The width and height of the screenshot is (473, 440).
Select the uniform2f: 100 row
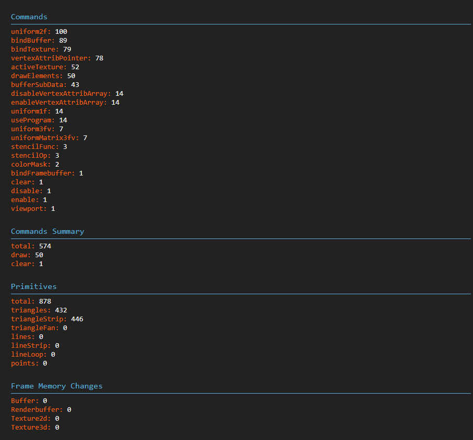pyautogui.click(x=39, y=32)
